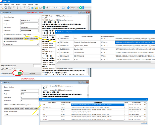The width and height of the screenshot is (155, 125).
Task: Click the Monitor button
Action: (32, 73)
